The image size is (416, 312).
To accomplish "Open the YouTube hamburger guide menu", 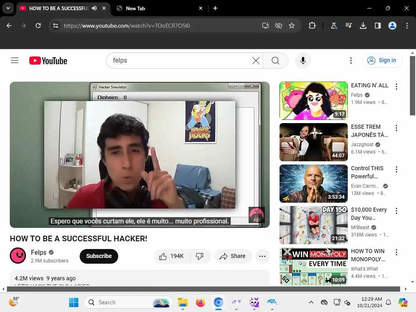I will click(15, 61).
